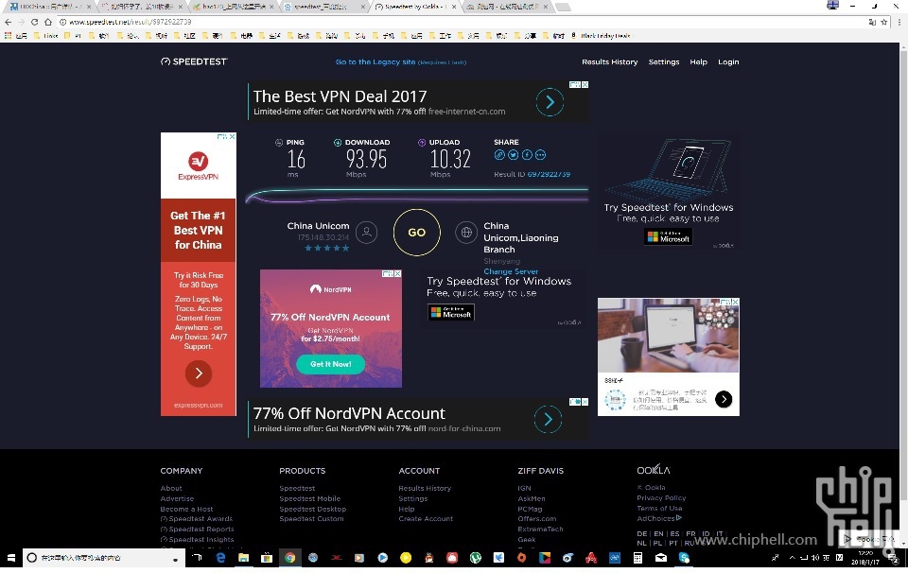Viewport: 908px width, 573px height.
Task: Bookmark this page with the star icon
Action: 884,22
